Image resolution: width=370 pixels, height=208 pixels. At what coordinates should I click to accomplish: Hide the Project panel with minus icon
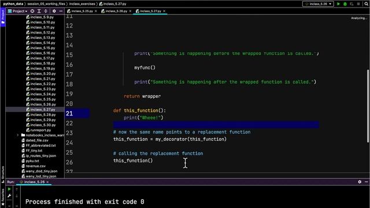(x=61, y=11)
